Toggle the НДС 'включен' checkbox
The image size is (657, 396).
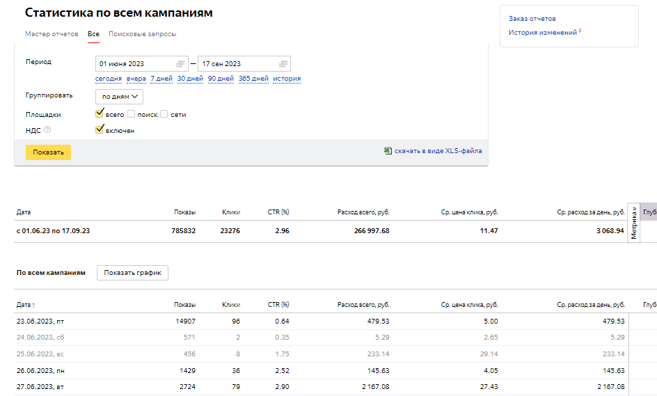100,129
